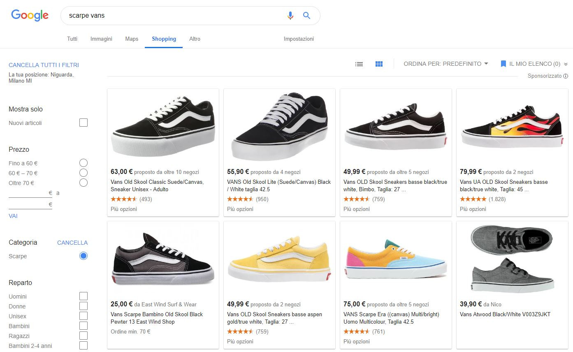Open Più opzioni for Old Skool Classic Suede/Canvas
573x352 pixels.
pyautogui.click(x=124, y=209)
